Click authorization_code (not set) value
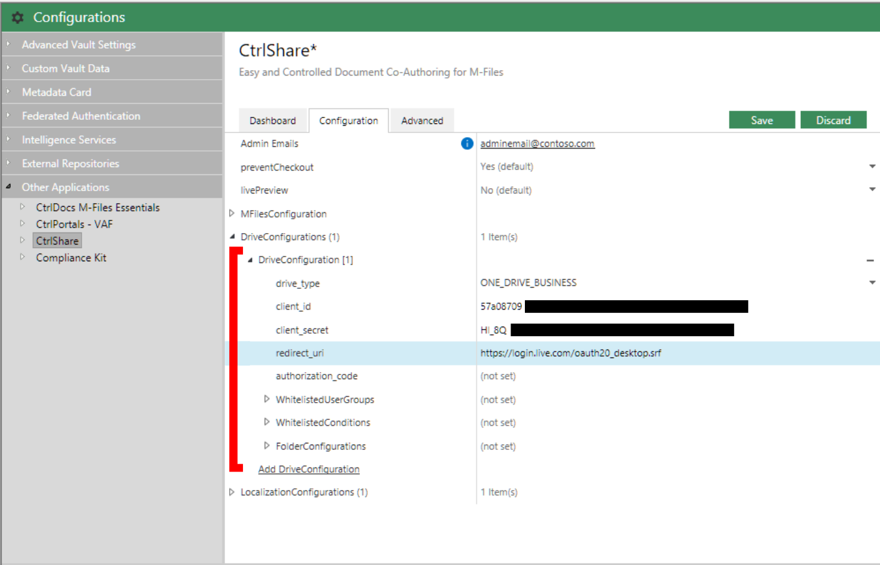 [x=498, y=376]
